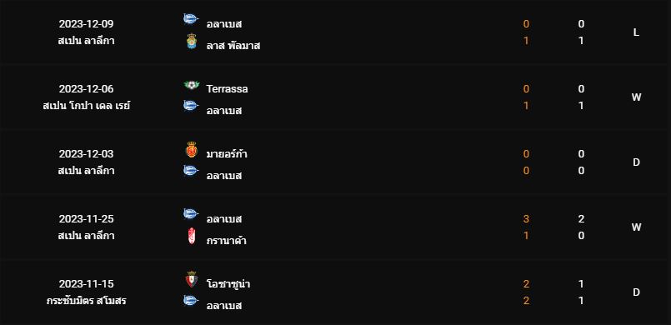Click กระชับมิตร สโมสร competition label
Screen dimensions: 671x325
[87, 301]
